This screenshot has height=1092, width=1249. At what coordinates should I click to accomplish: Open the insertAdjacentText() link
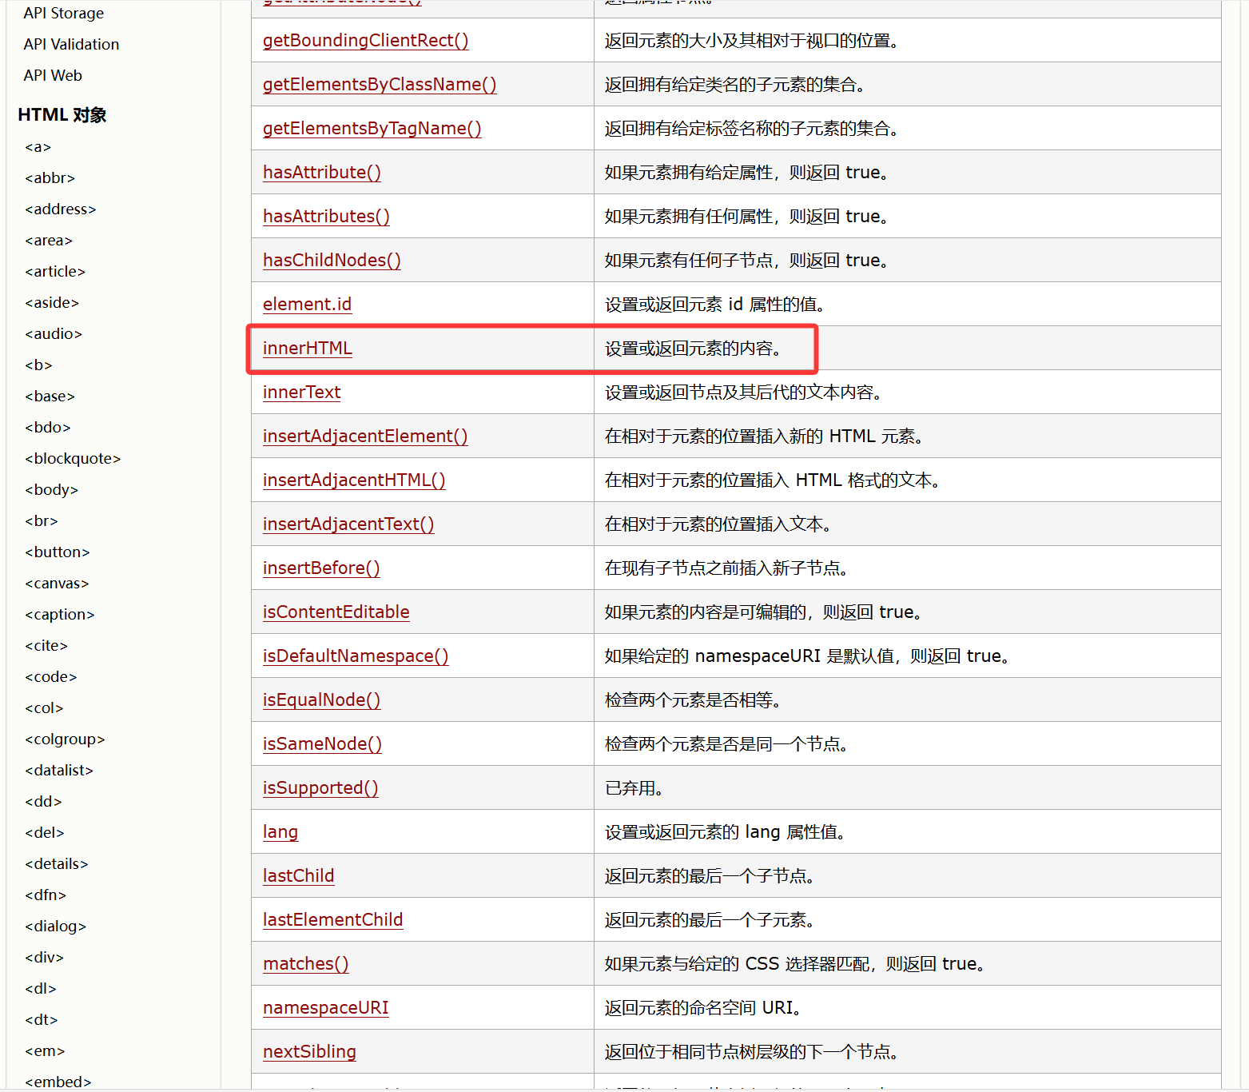[x=348, y=524]
